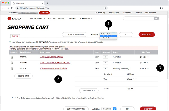
Task: Click the site search magnifier button
Action: (156, 18)
